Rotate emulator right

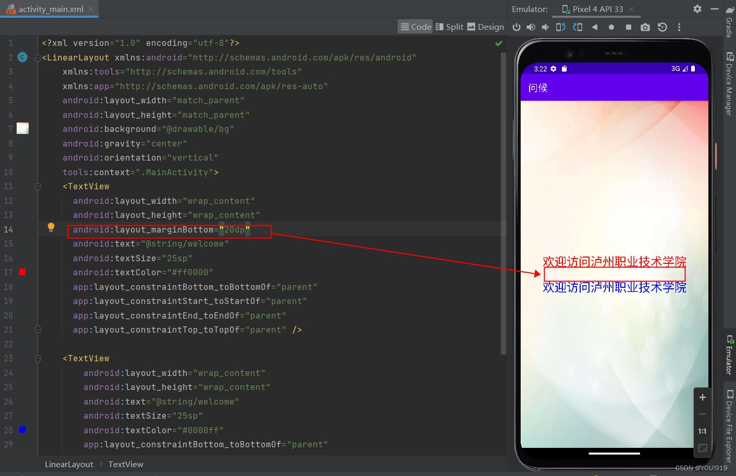tap(578, 27)
